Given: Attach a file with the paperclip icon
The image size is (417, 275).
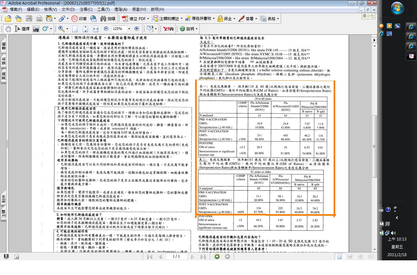Looking at the screenshot, I should click(x=61, y=19).
